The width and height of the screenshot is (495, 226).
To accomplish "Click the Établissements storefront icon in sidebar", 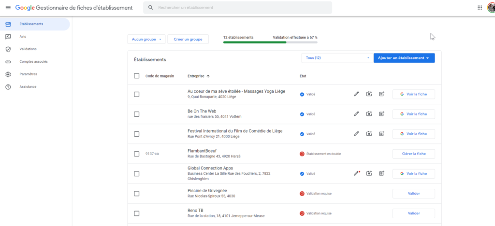I will [x=8, y=24].
